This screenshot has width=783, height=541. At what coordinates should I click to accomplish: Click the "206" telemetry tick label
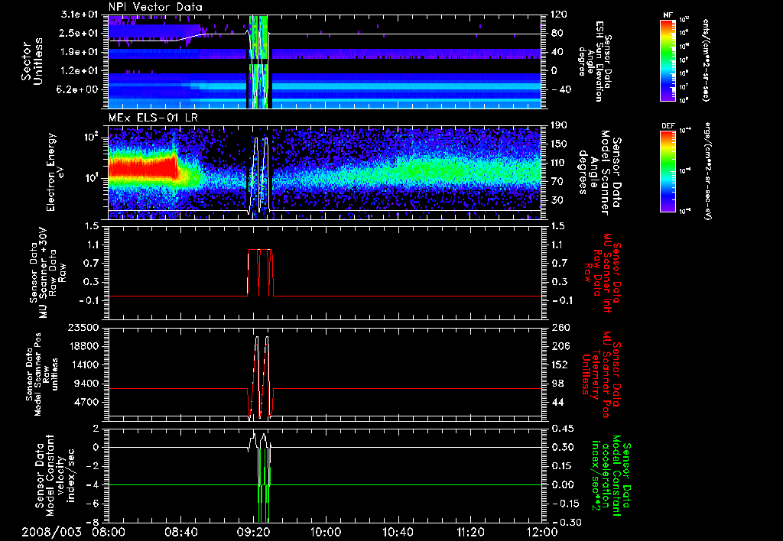pos(559,346)
